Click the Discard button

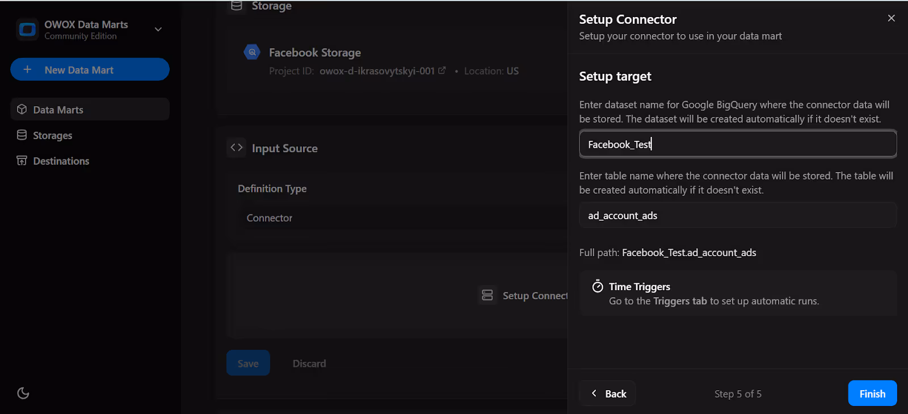point(309,363)
